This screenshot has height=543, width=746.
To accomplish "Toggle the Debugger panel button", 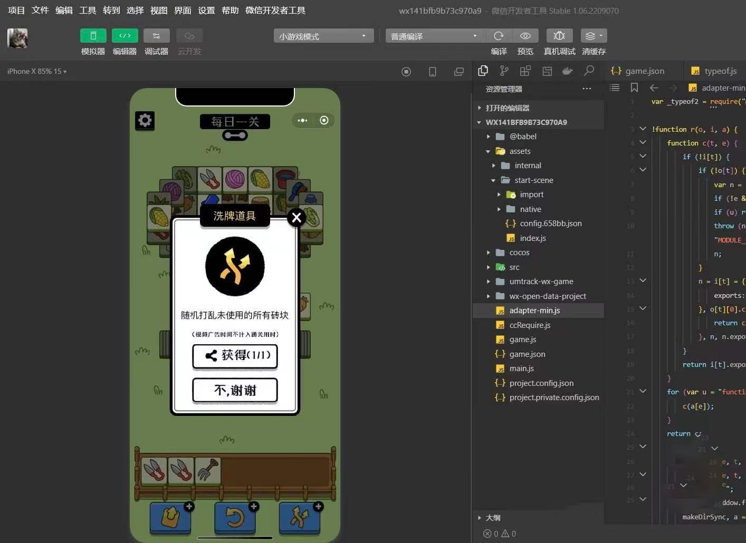I will click(x=156, y=36).
